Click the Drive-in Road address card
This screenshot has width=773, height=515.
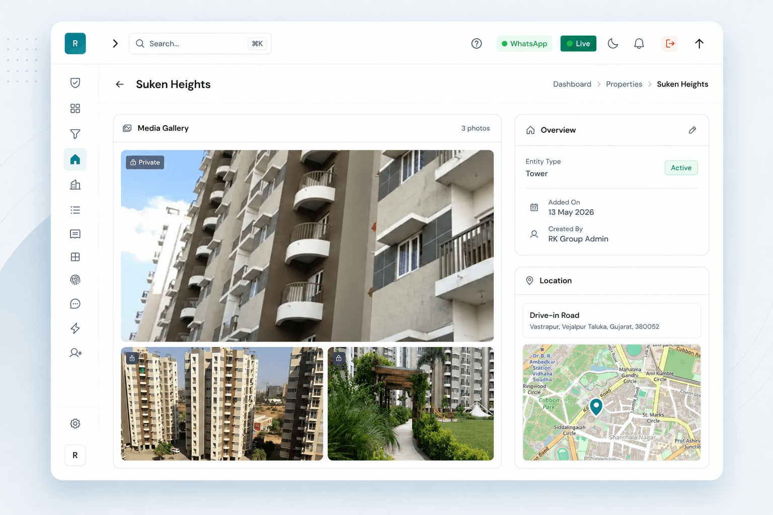tap(611, 320)
